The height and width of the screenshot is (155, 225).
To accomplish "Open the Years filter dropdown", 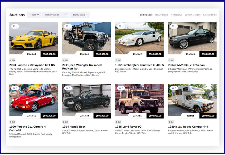I will coord(34,15).
